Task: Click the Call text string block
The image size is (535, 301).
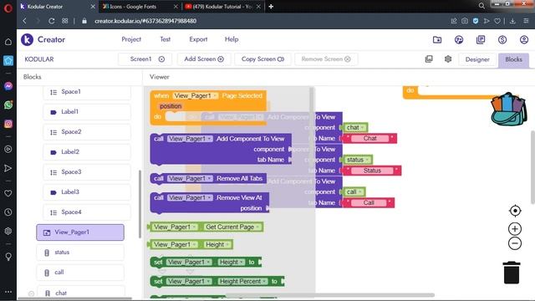Action: click(369, 202)
